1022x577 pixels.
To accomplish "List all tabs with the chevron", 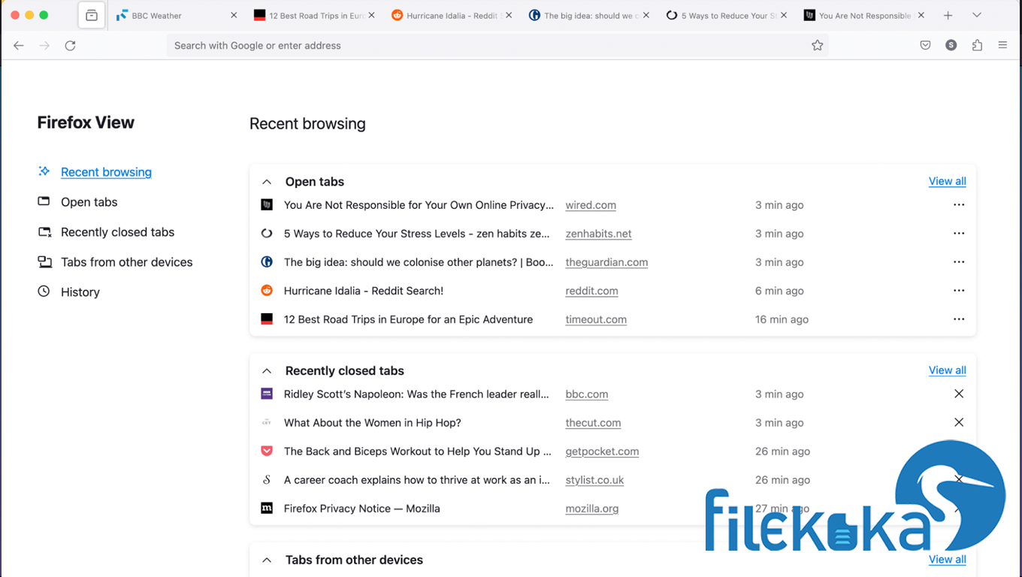I will click(x=977, y=16).
